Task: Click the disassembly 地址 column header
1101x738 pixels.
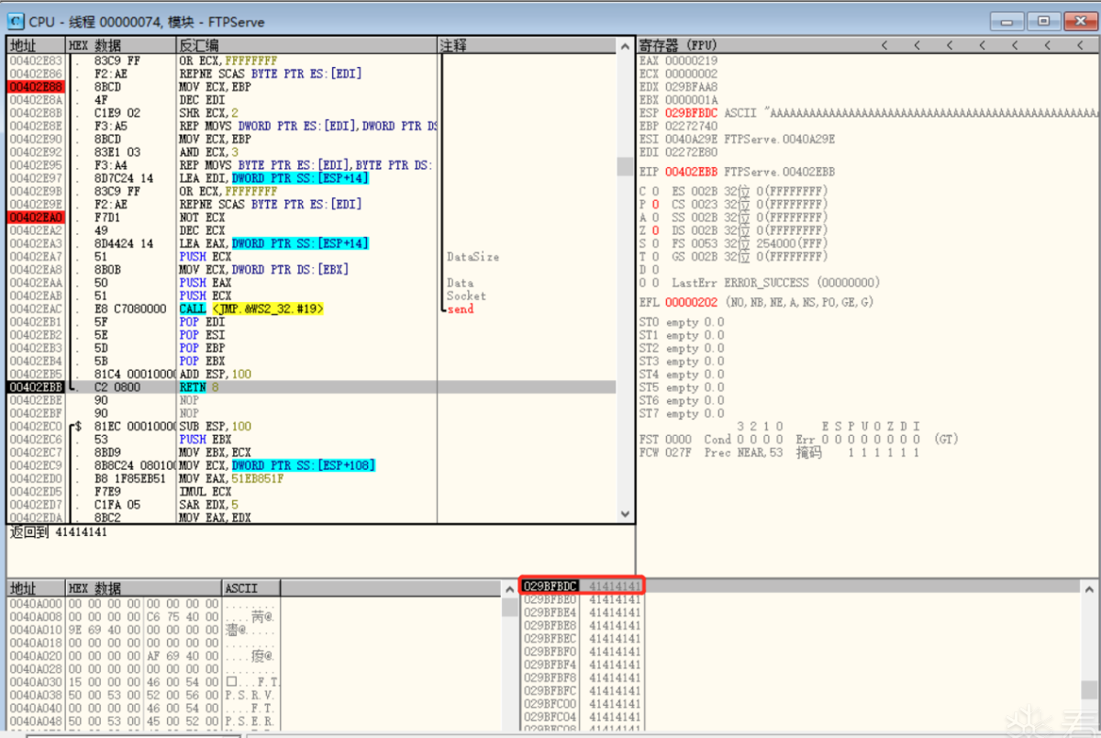Action: coord(36,45)
